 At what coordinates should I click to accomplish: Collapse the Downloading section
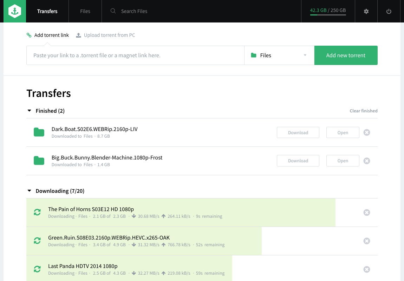(x=30, y=191)
